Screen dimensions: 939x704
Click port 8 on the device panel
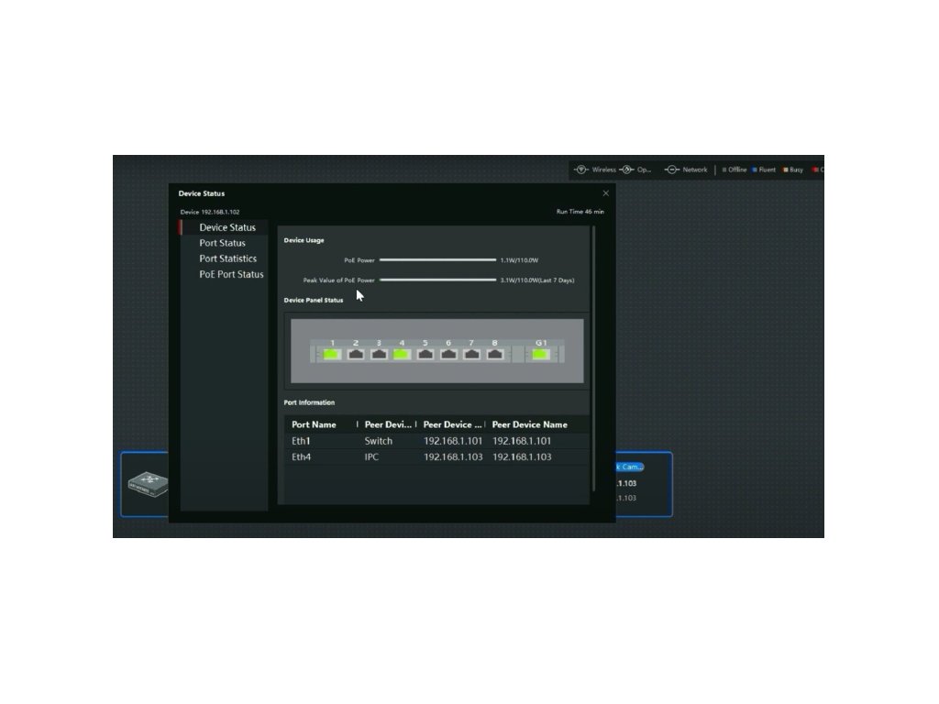click(x=495, y=354)
